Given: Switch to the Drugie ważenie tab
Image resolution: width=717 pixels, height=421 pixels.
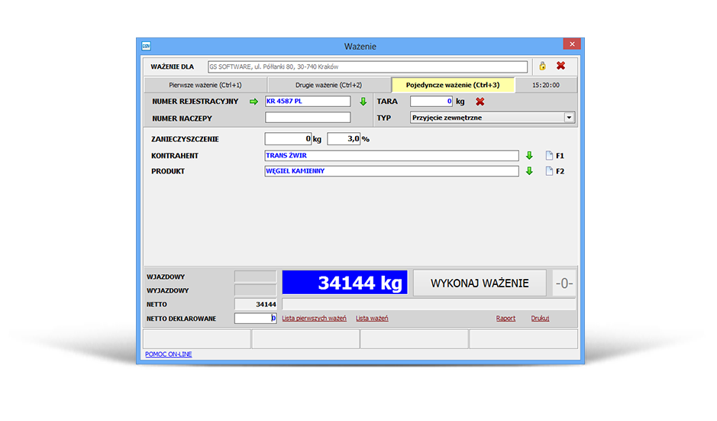Looking at the screenshot, I should 328,85.
